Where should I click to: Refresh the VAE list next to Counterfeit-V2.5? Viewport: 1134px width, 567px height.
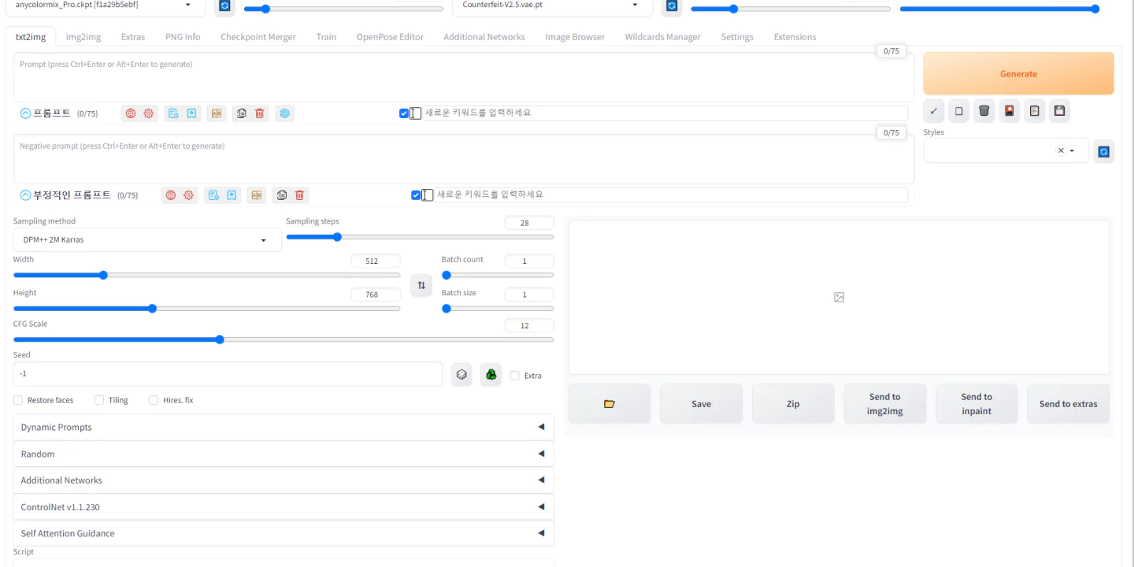672,6
